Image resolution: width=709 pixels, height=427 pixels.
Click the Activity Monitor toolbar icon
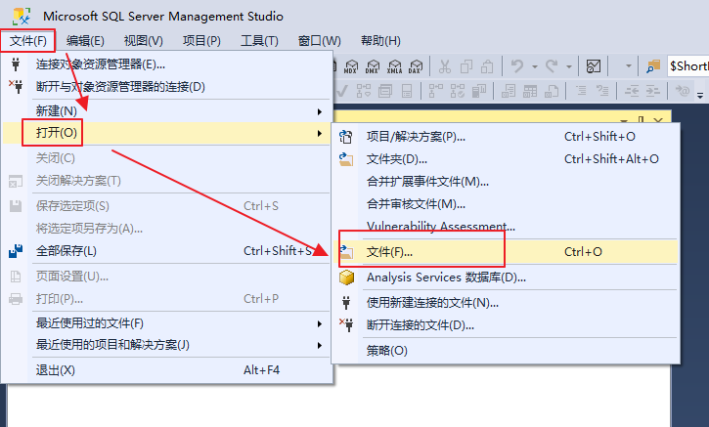593,66
